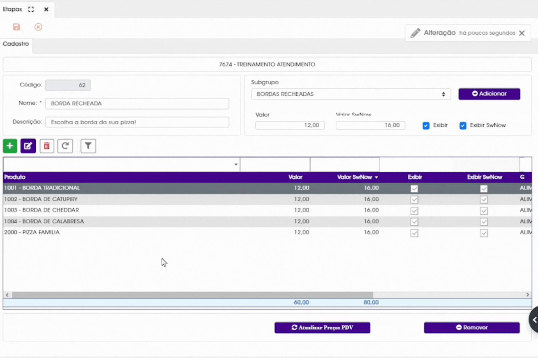Toggle Exibir SwNow for 1004 - BORDA DE CALABRESA
Image resolution: width=538 pixels, height=358 pixels.
(484, 222)
